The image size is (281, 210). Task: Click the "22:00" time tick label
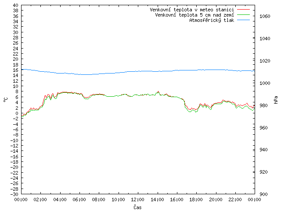point(235,199)
